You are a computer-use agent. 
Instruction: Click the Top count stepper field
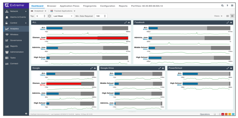(41, 16)
